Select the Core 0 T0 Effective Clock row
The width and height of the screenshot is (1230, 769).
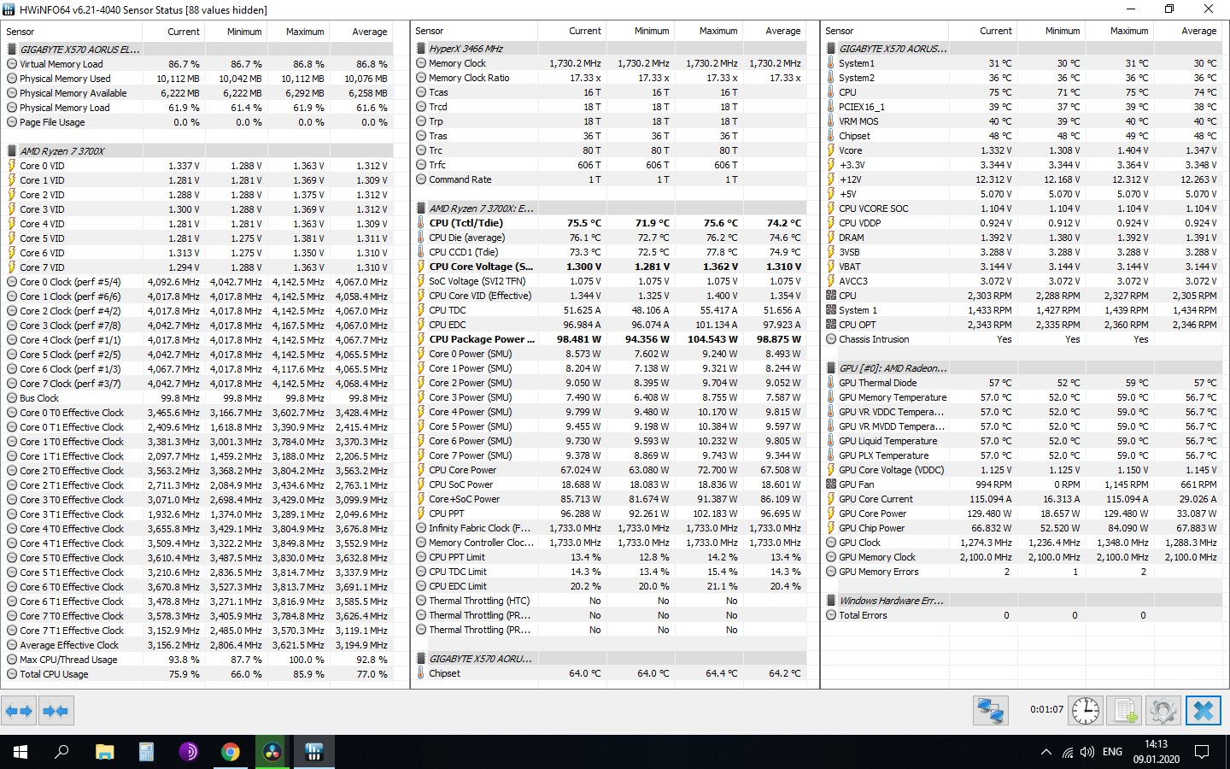click(197, 413)
